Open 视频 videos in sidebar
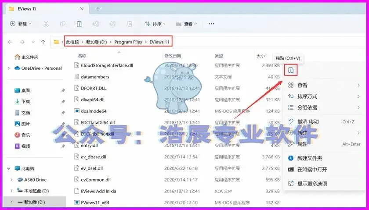369x210 pixels. 22,146
